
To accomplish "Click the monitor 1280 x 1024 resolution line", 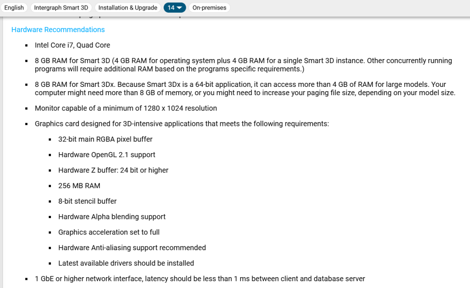I will (126, 108).
